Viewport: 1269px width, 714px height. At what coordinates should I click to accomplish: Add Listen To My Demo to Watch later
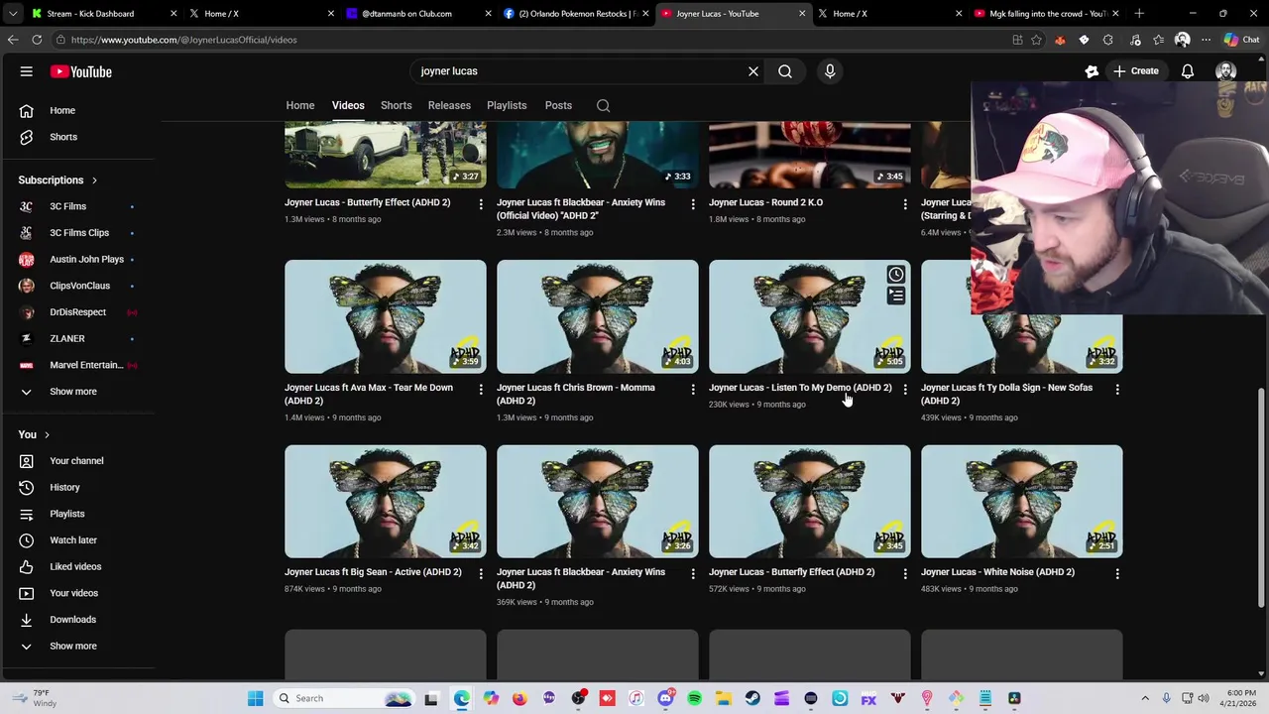895,275
